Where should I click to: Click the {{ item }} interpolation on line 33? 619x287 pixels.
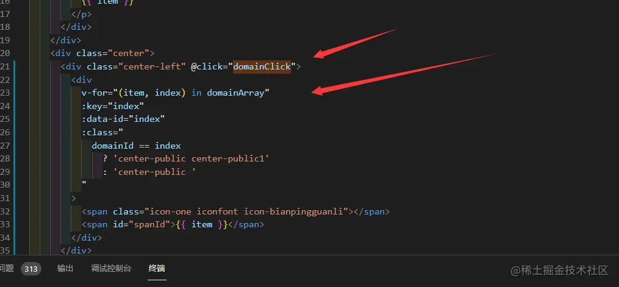202,225
